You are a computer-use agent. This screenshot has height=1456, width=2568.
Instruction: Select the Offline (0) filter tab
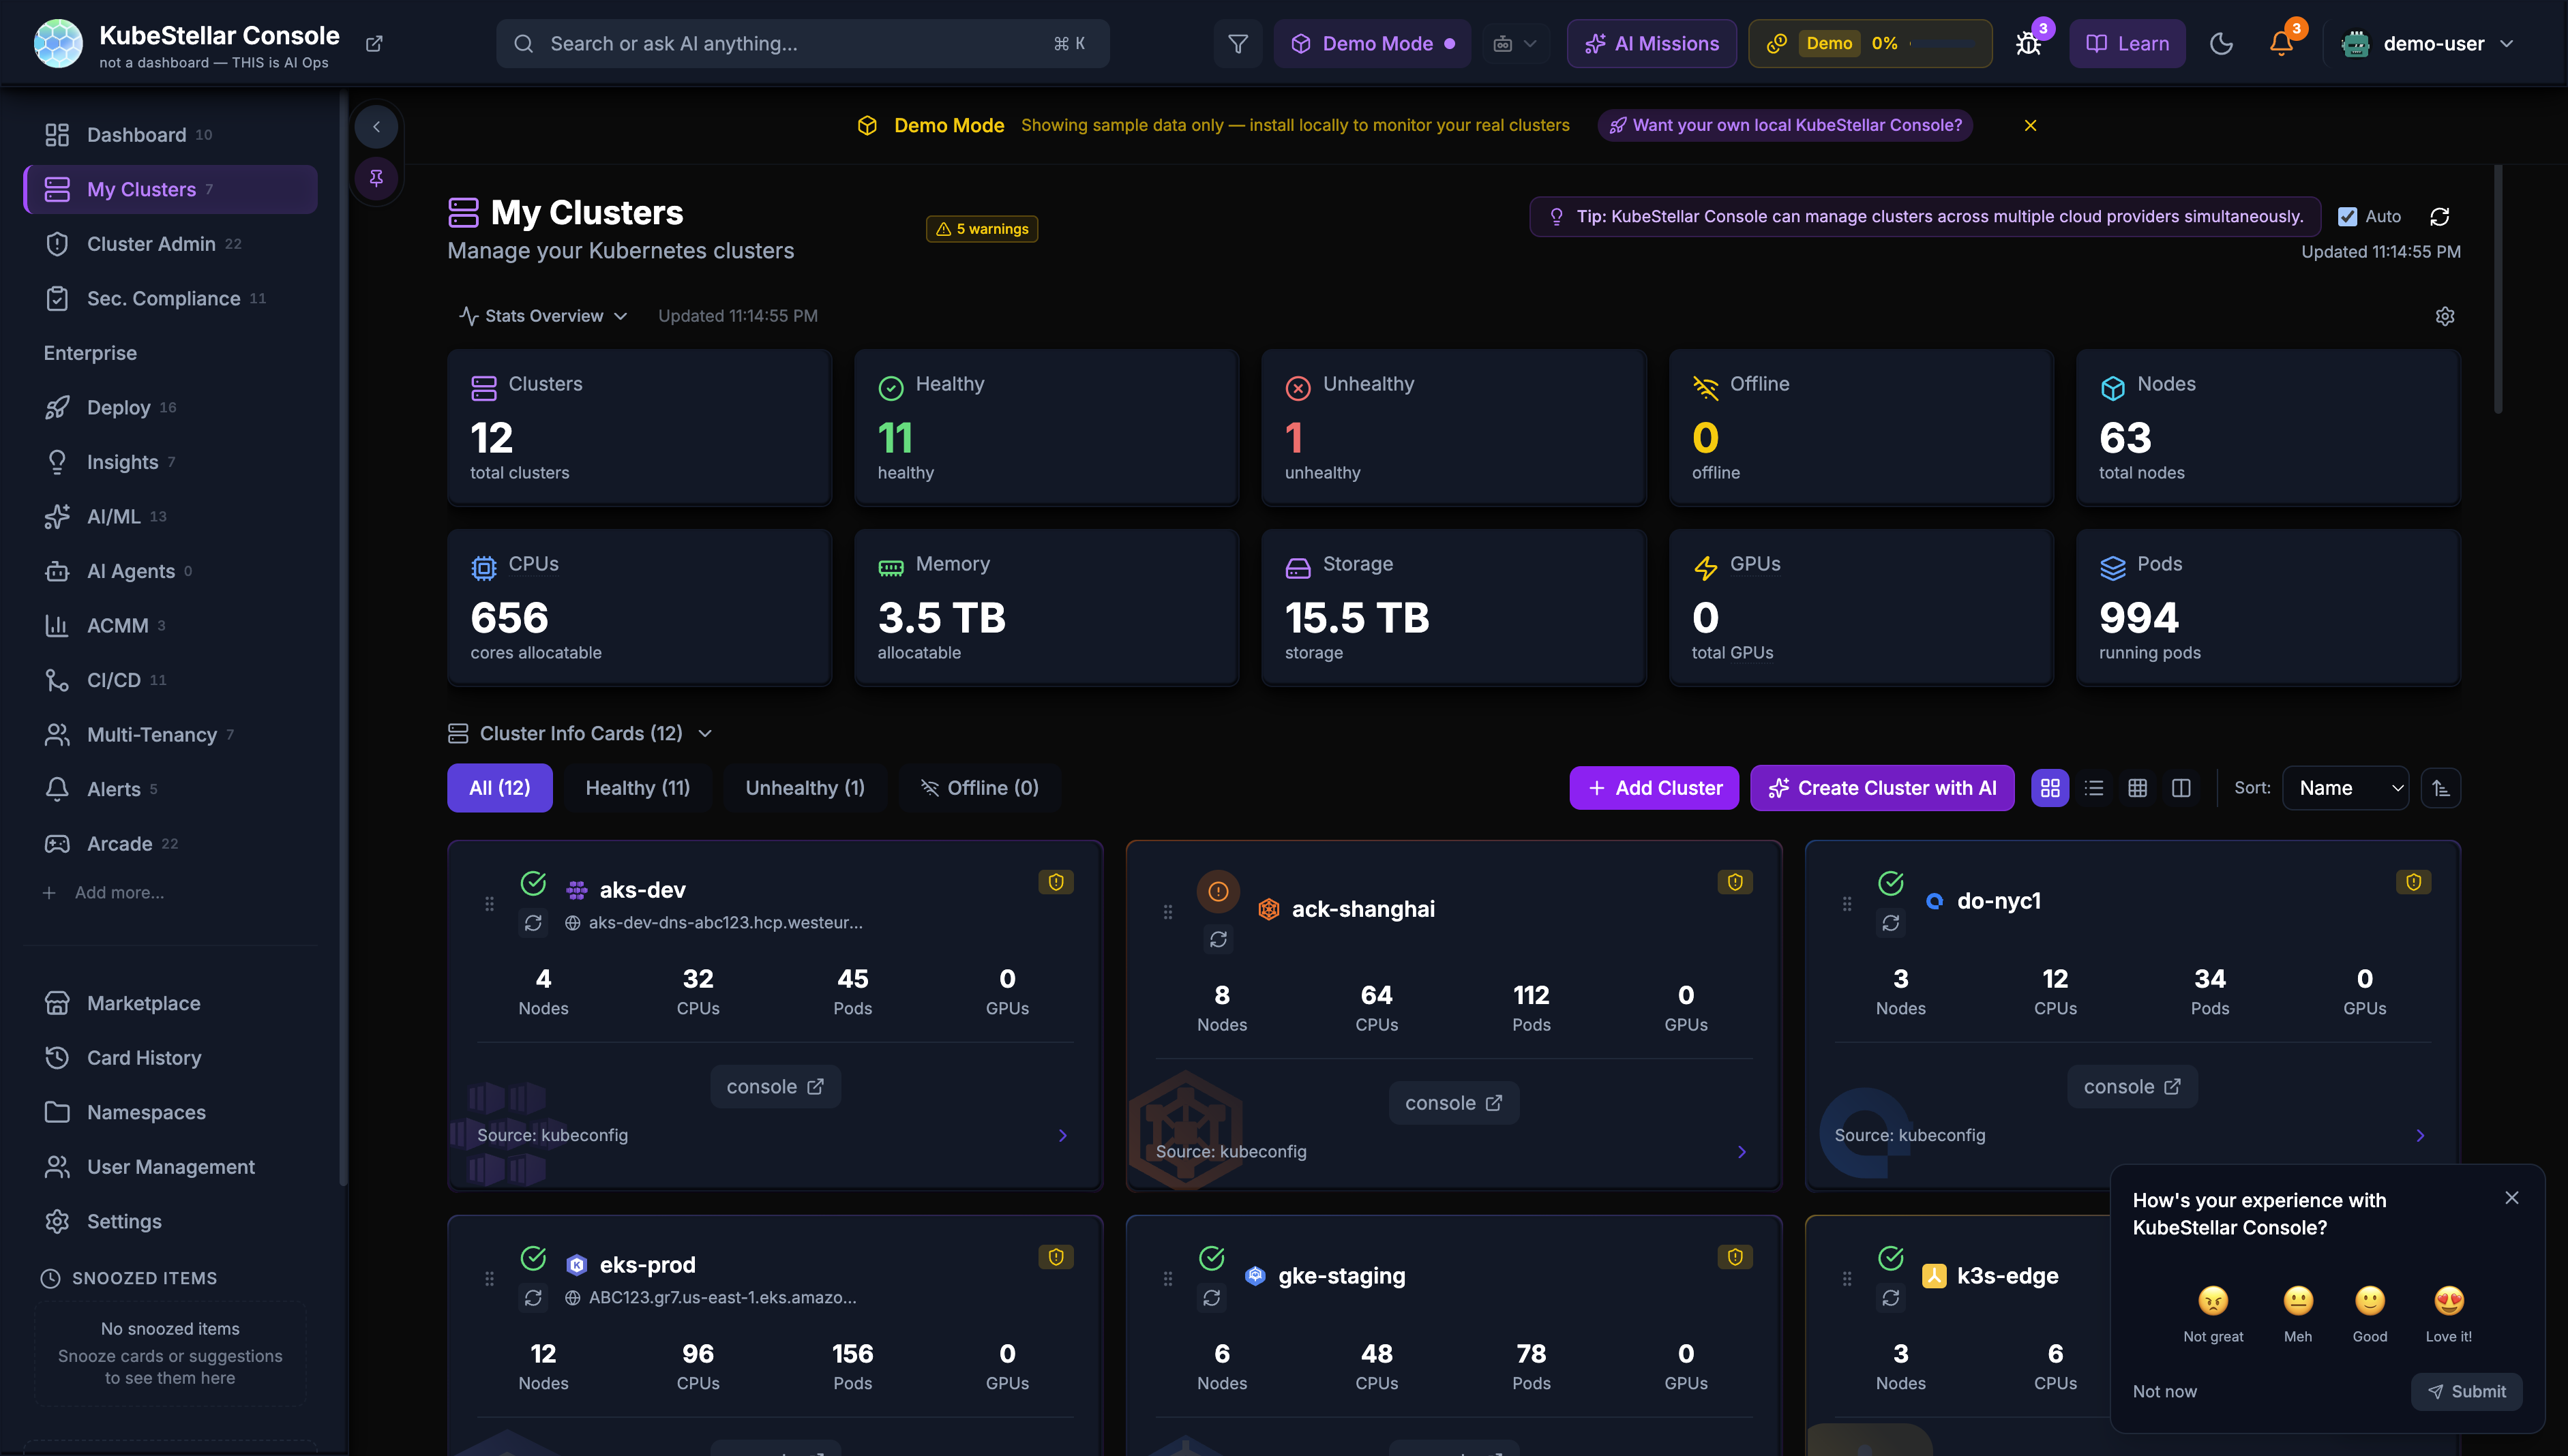[979, 788]
